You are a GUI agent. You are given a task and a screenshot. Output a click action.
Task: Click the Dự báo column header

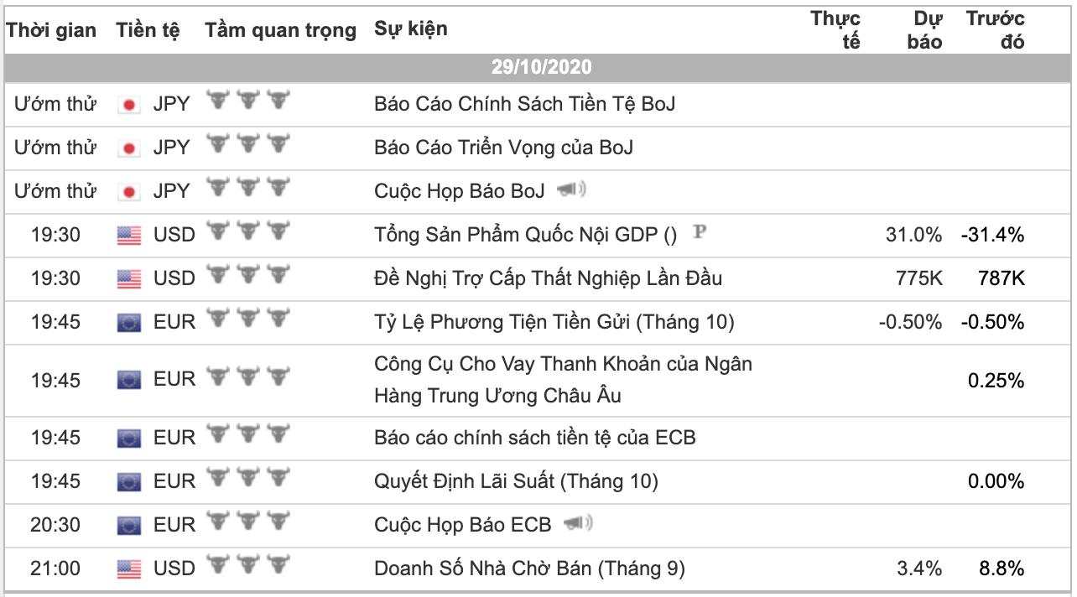pos(925,31)
